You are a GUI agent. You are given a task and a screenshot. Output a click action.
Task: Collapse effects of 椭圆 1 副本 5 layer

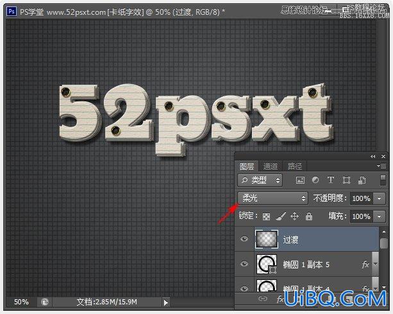coord(375,264)
